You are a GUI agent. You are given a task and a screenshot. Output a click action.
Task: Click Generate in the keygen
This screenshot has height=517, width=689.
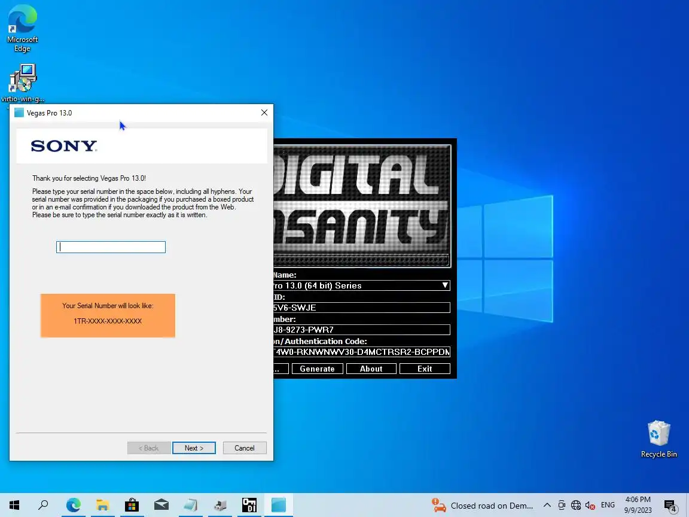point(317,369)
